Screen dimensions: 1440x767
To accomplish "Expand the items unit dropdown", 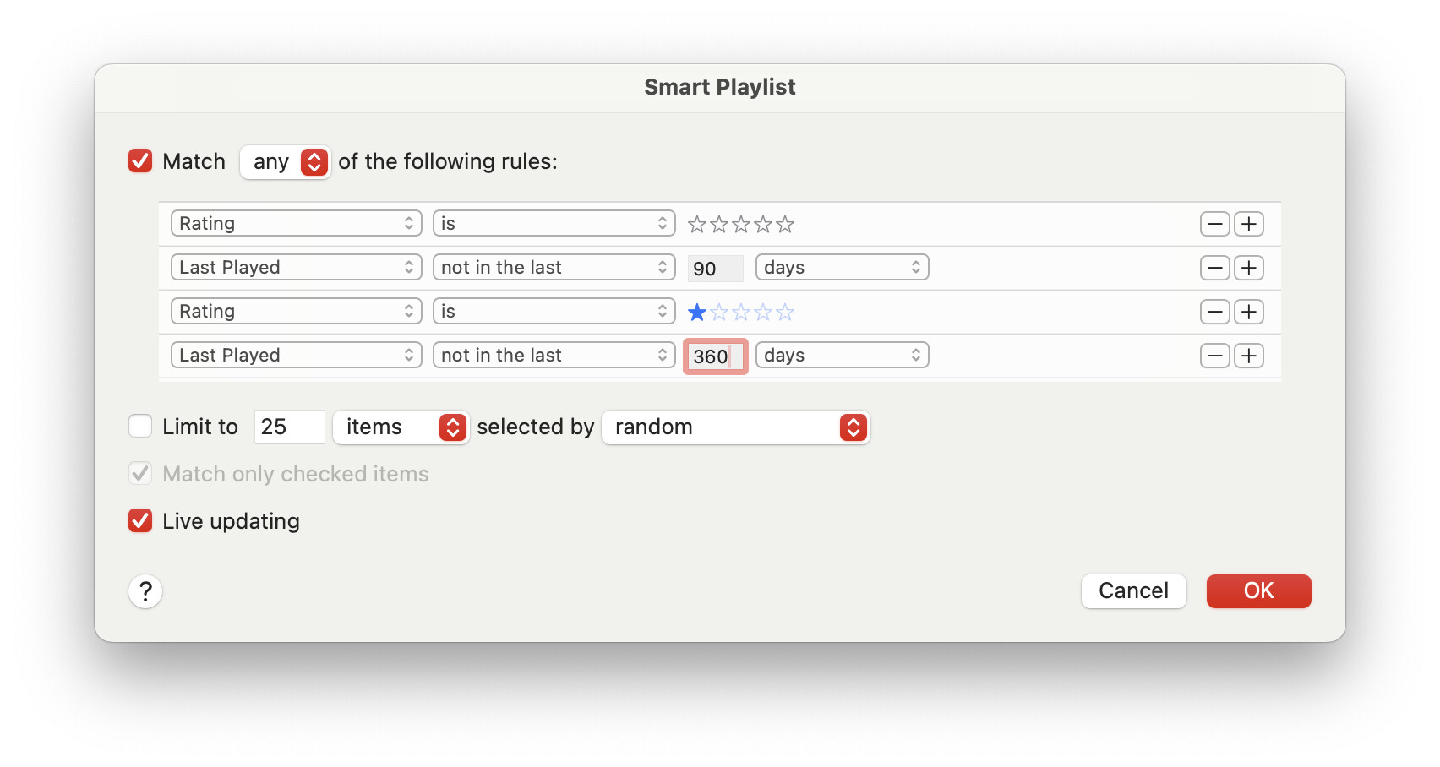I will coord(401,427).
